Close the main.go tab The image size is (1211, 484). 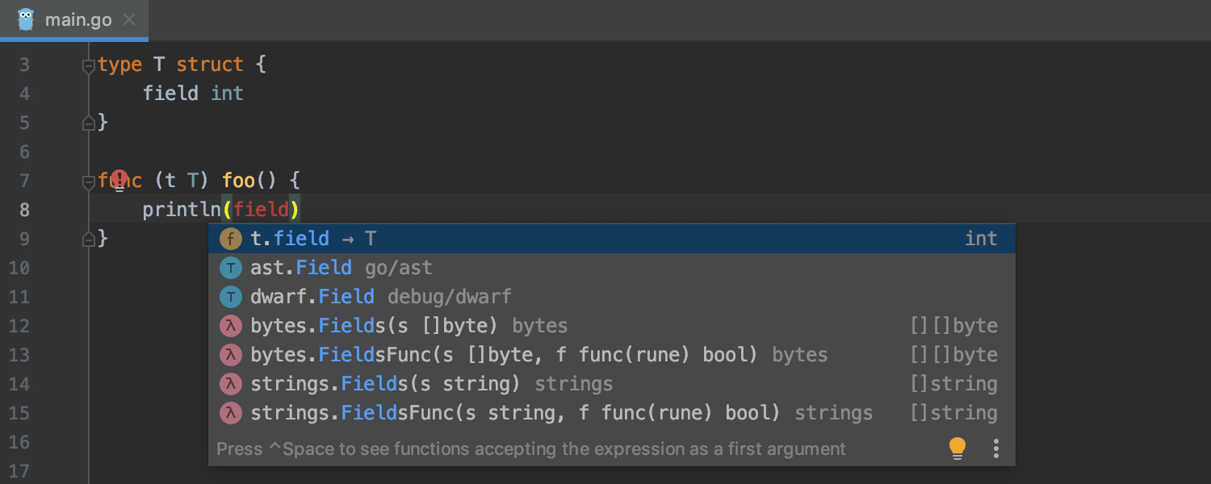[x=129, y=20]
